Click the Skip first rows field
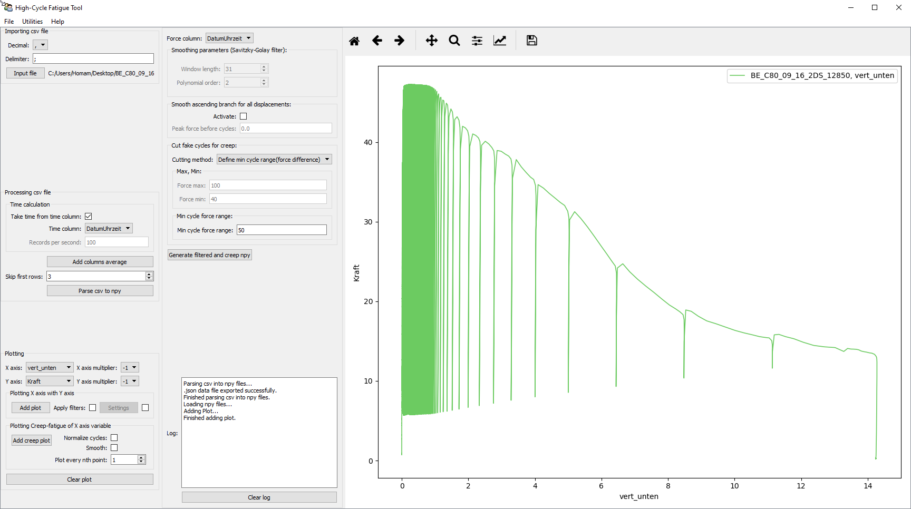 pyautogui.click(x=96, y=277)
